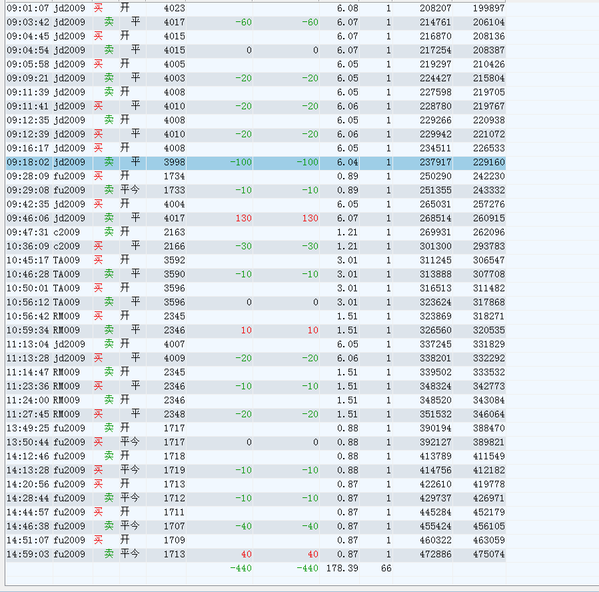Image resolution: width=599 pixels, height=592 pixels.
Task: Select the 09:12:35 jd2009 row
Action: click(256, 120)
